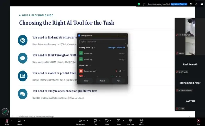
Task: Click the slide title Choosing the Right AI Tool
Action: pyautogui.click(x=67, y=23)
